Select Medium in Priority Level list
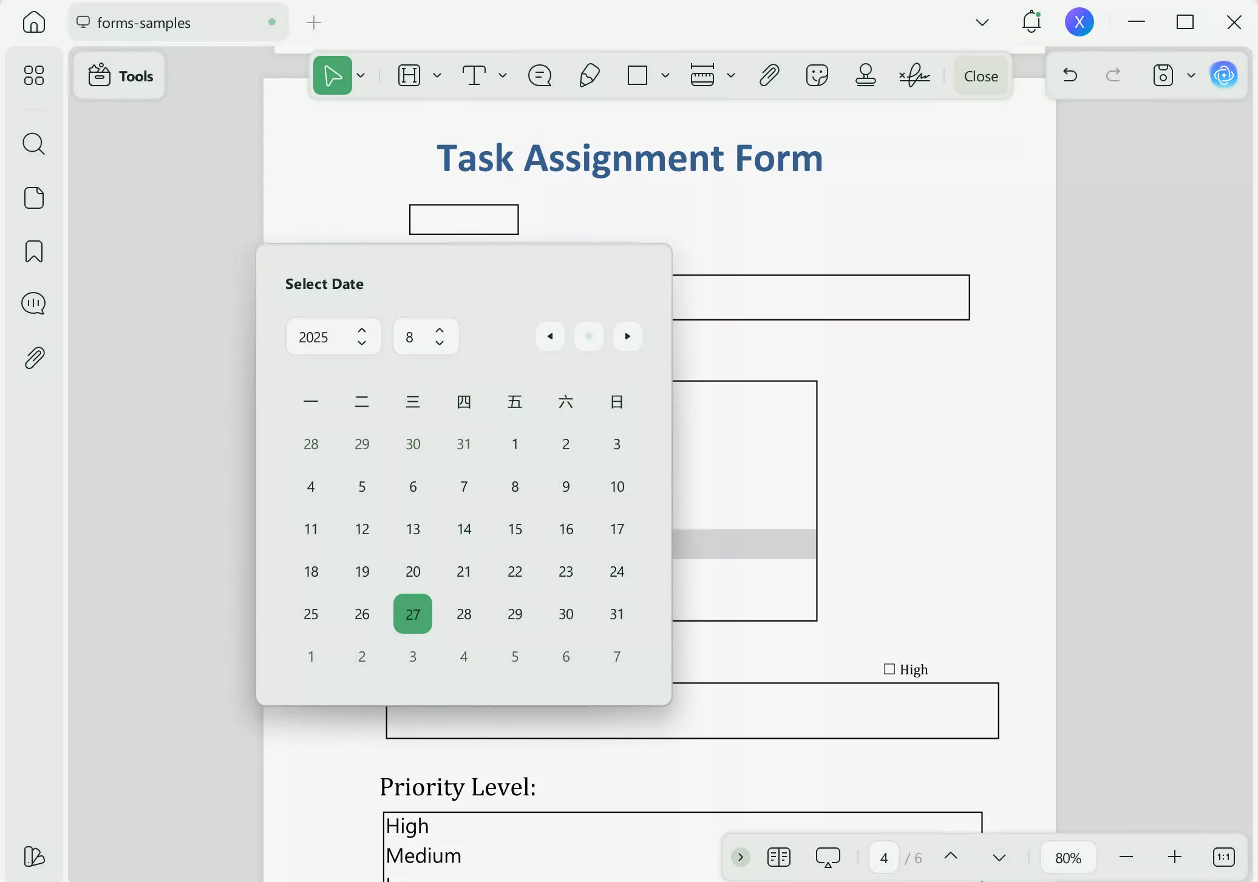The width and height of the screenshot is (1258, 882). pyautogui.click(x=424, y=856)
